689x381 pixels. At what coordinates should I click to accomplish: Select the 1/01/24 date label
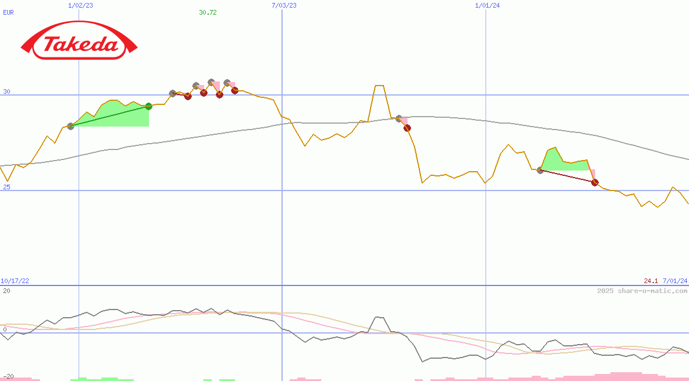487,5
